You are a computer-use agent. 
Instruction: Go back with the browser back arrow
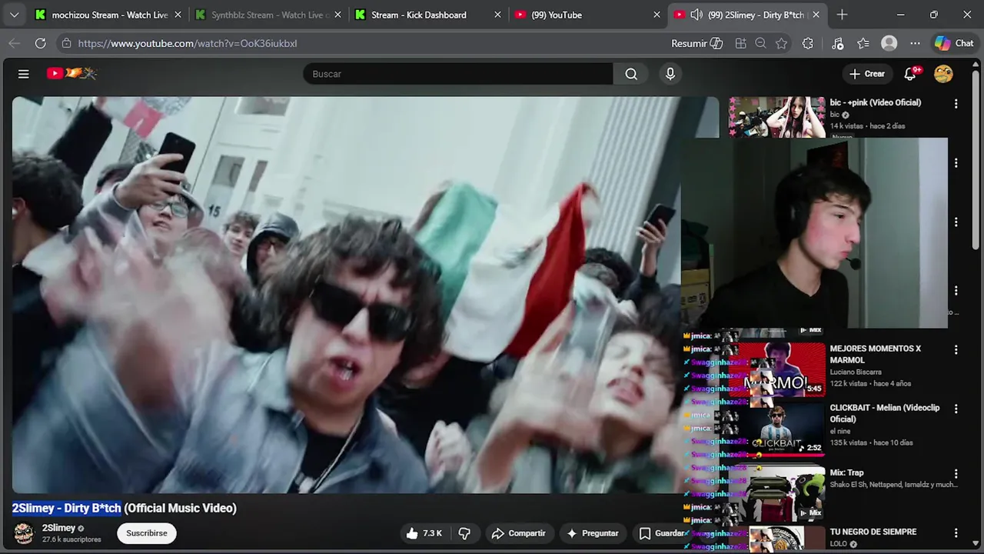(14, 43)
